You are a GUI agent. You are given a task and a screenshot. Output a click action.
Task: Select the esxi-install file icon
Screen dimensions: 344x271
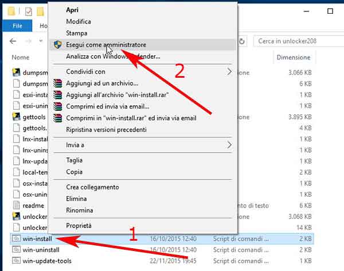click(17, 95)
